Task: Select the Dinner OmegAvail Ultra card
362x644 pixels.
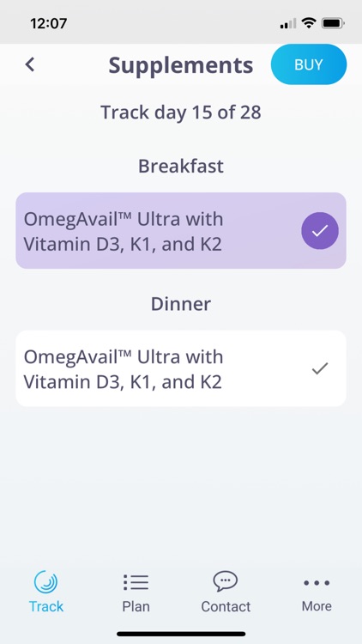Action: tap(181, 368)
